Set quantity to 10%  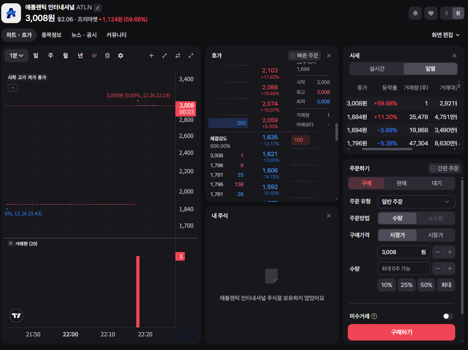pos(387,285)
